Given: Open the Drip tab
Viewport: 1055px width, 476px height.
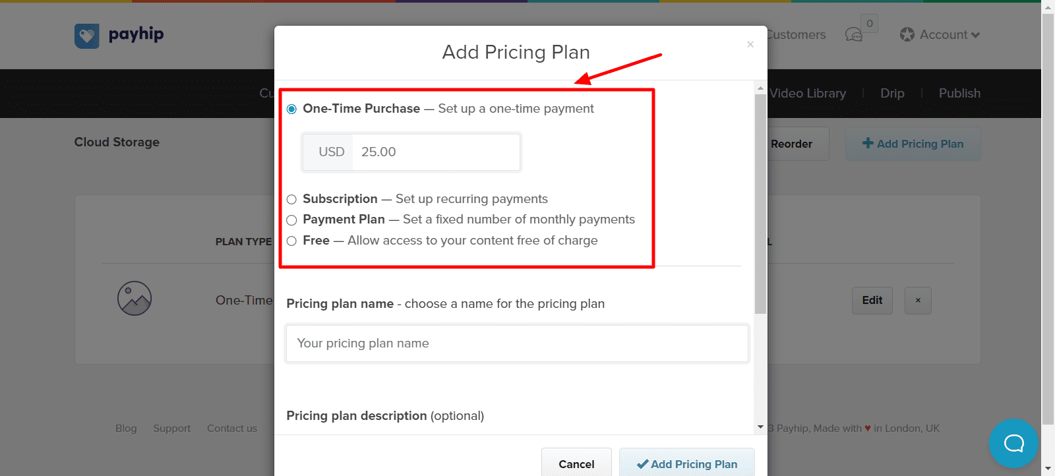Looking at the screenshot, I should pyautogui.click(x=892, y=94).
